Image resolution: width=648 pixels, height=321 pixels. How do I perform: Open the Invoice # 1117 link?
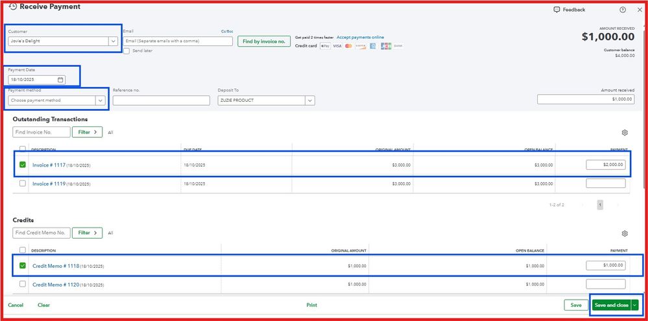(49, 165)
